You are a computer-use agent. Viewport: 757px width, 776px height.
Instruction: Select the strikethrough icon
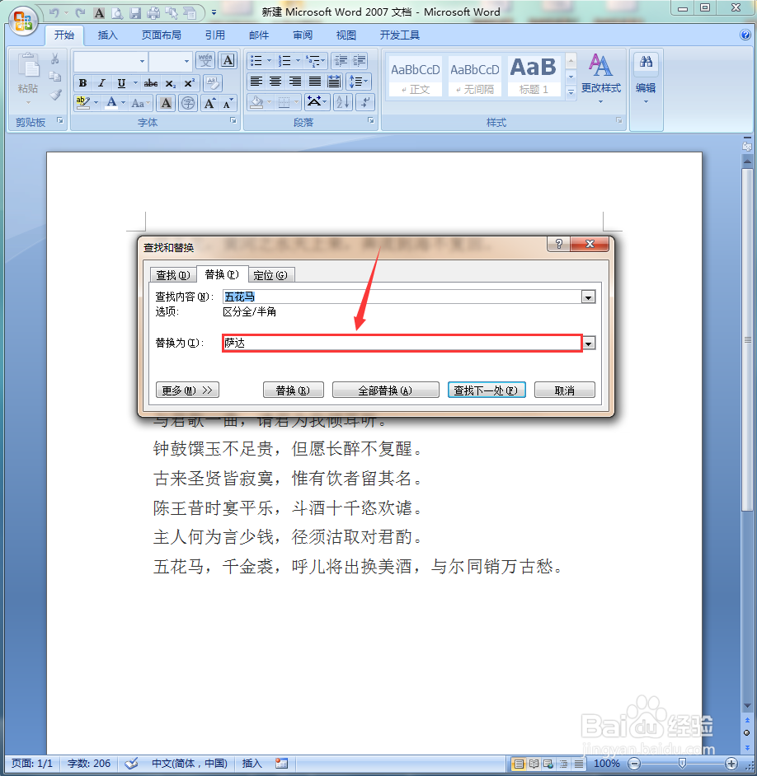tap(150, 82)
